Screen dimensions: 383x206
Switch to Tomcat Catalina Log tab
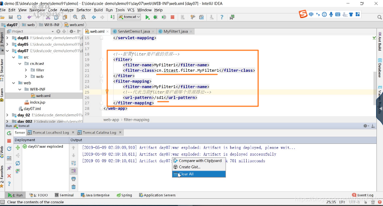pos(99,132)
